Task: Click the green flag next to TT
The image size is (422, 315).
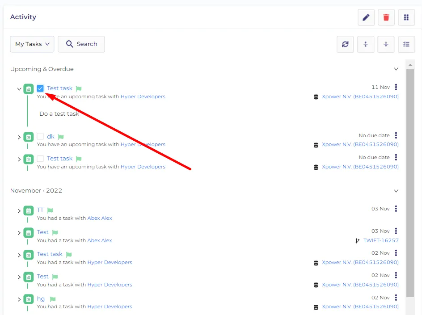Action: [x=50, y=210]
